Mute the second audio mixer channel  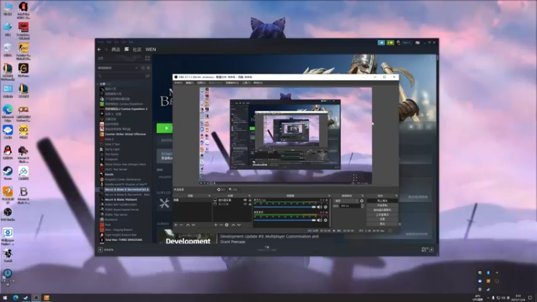point(320,220)
